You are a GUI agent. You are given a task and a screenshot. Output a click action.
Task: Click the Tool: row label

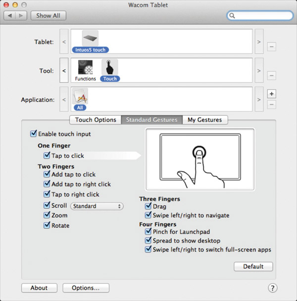[47, 71]
